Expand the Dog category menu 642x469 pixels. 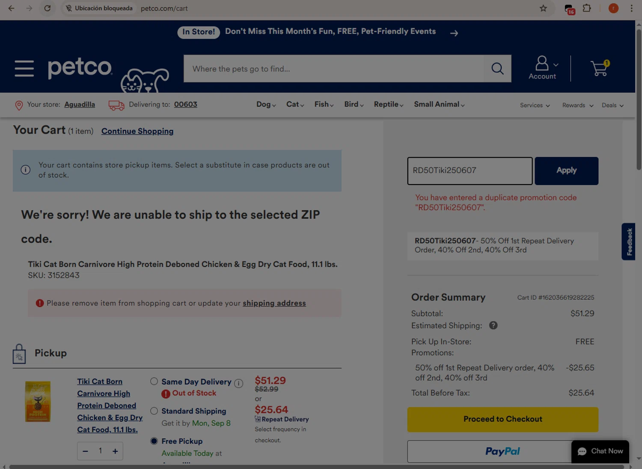[x=266, y=105]
